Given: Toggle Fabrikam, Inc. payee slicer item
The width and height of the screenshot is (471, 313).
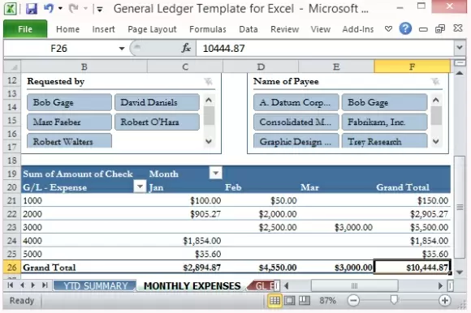Looking at the screenshot, I should click(x=384, y=122).
